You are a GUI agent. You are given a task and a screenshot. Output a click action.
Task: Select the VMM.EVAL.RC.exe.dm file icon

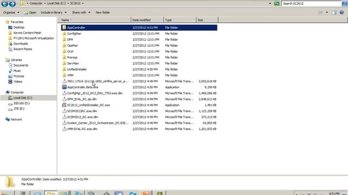[64, 129]
